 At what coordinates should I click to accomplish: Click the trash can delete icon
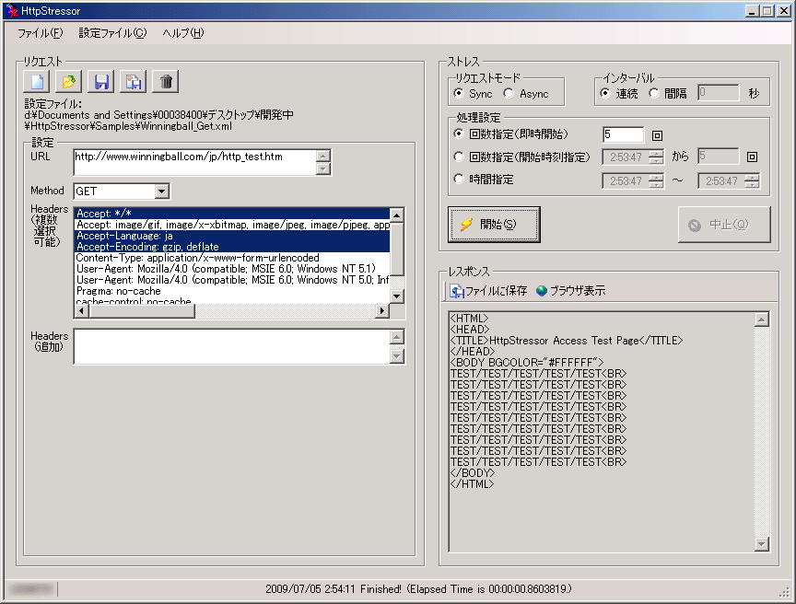pyautogui.click(x=166, y=82)
